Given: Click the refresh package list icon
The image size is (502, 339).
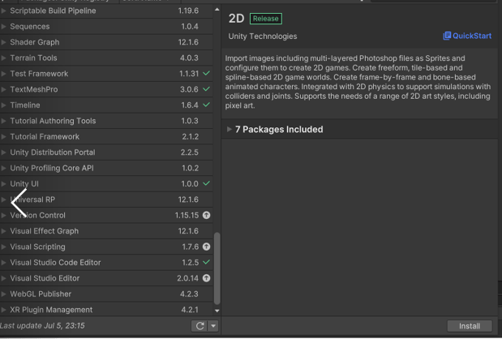Looking at the screenshot, I should [x=200, y=326].
